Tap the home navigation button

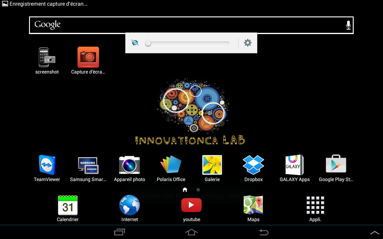pyautogui.click(x=191, y=232)
